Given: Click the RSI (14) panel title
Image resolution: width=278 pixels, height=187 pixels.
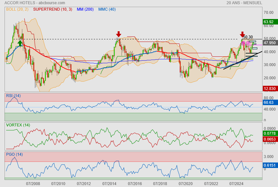Looking at the screenshot, I should pos(13,95).
